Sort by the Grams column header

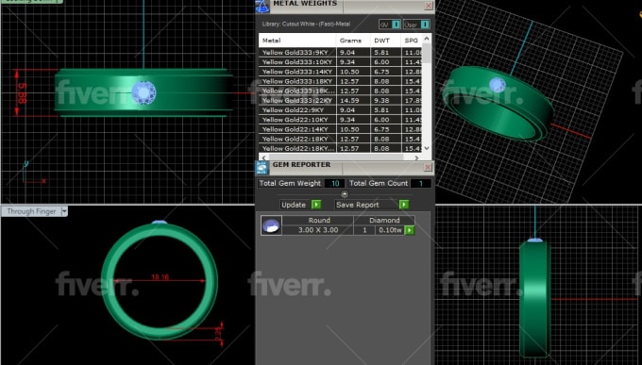(x=353, y=41)
